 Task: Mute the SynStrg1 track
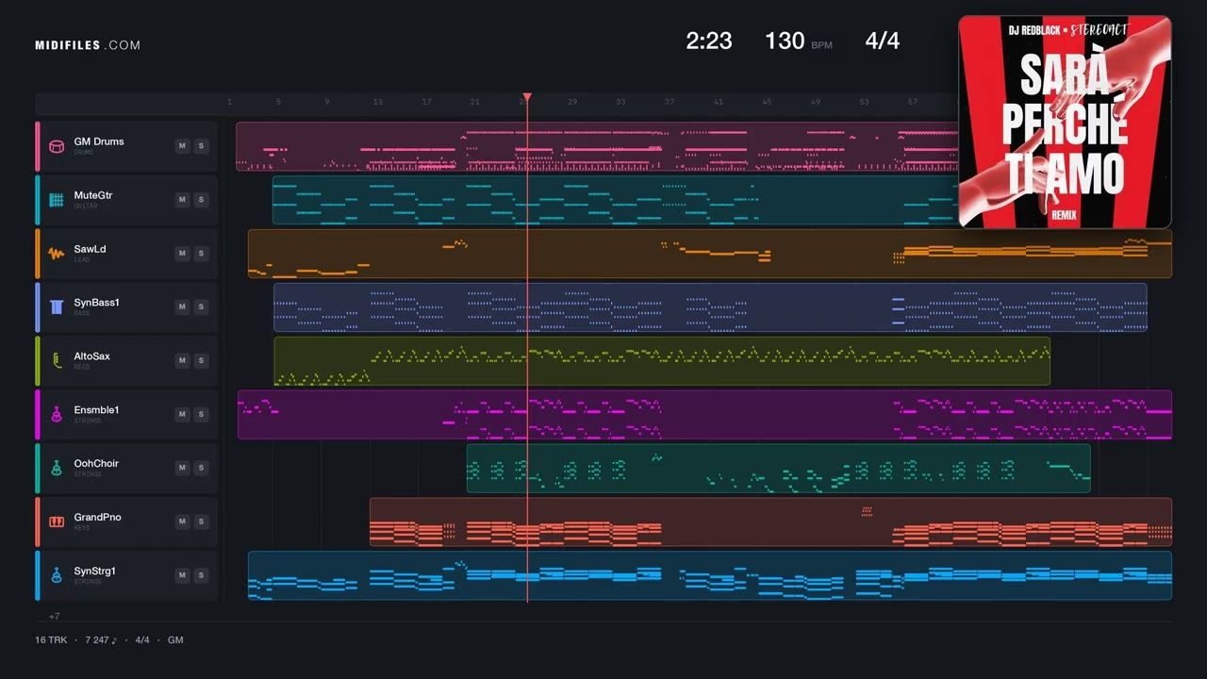click(182, 576)
